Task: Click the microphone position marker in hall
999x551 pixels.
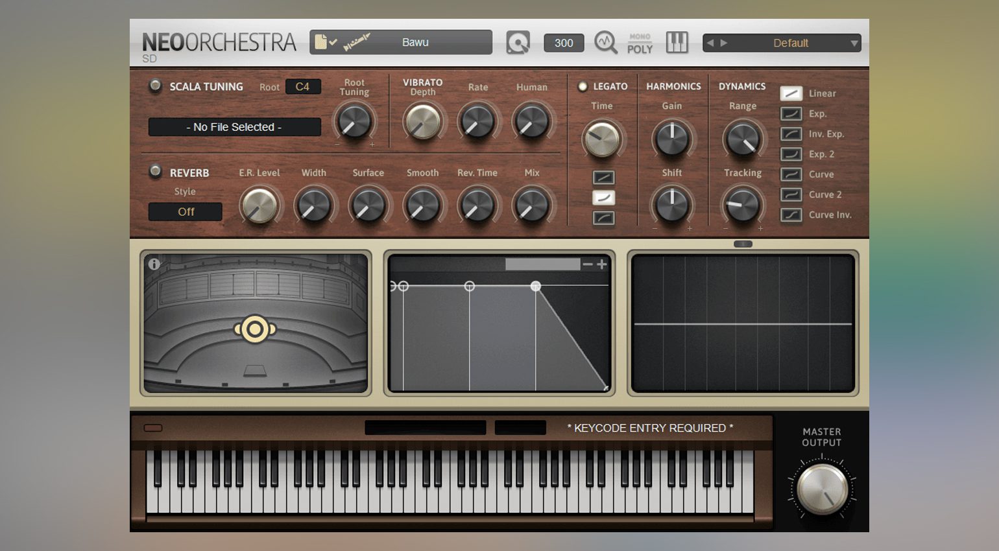Action: (255, 329)
